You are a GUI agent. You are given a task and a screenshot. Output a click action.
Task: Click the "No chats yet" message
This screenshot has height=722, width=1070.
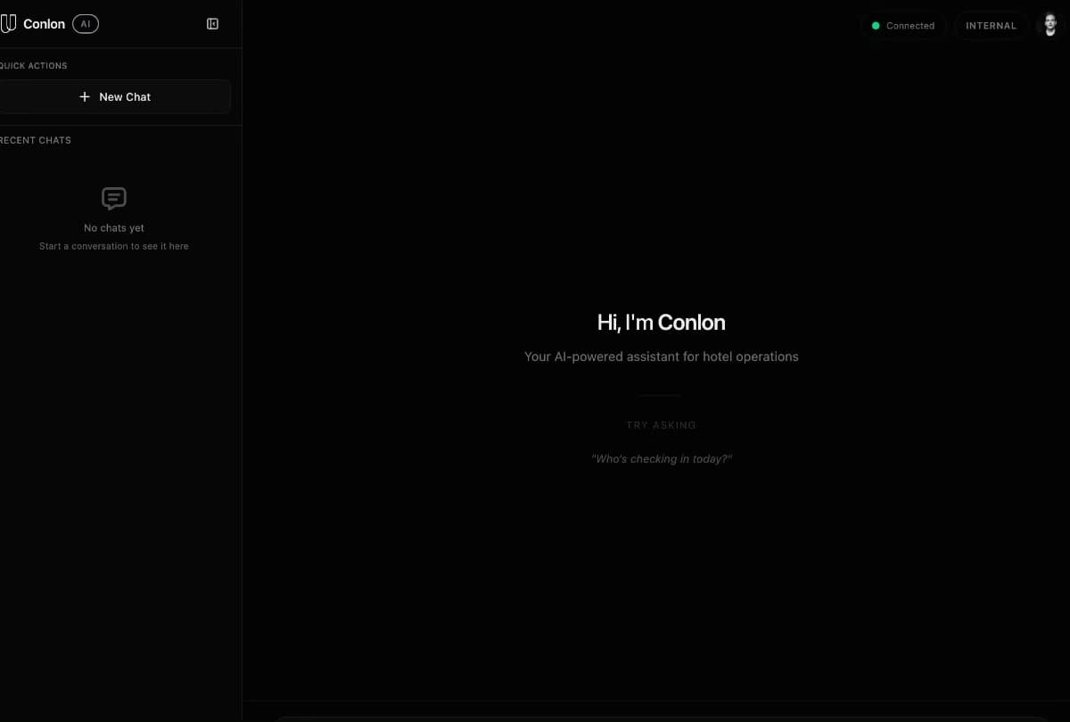coord(114,228)
